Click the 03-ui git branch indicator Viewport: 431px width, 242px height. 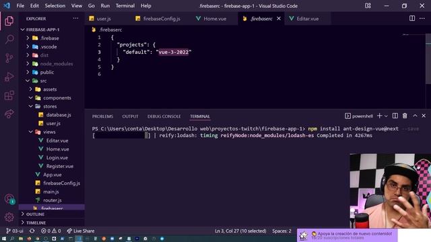coord(15,231)
